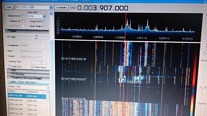The width and height of the screenshot is (207, 116).
Task: Click the red tuning line in spectrum
Action: point(126,26)
